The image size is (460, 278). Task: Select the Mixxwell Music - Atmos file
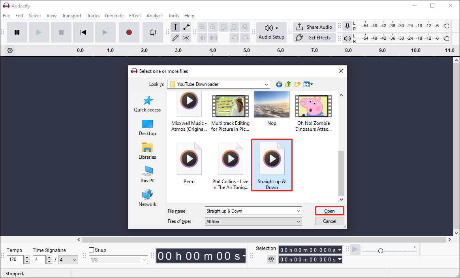click(189, 112)
